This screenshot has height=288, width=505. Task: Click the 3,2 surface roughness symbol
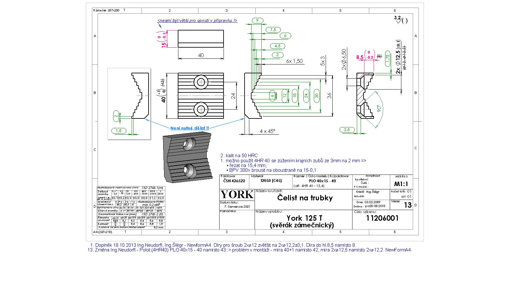pyautogui.click(x=400, y=20)
